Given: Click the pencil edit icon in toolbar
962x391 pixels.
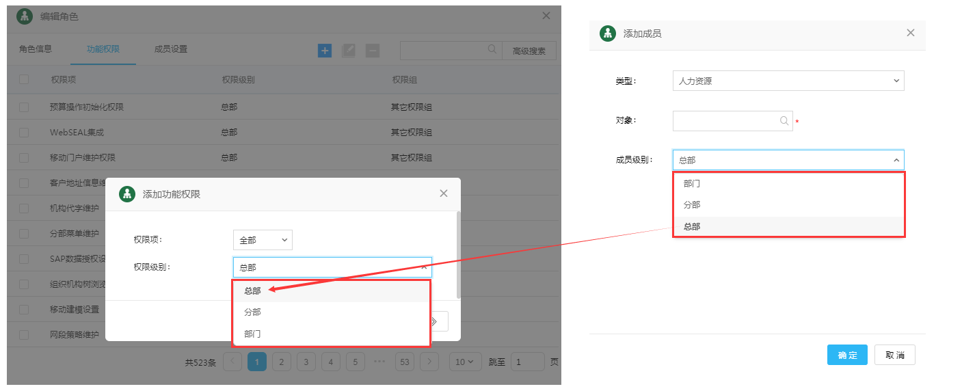Looking at the screenshot, I should pyautogui.click(x=349, y=50).
